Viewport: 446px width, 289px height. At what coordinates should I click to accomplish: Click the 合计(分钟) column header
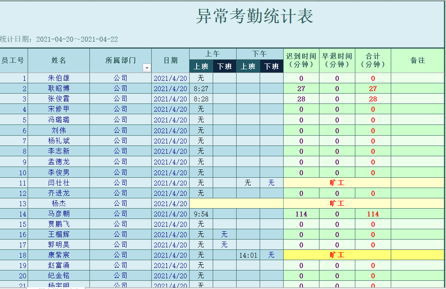point(373,60)
